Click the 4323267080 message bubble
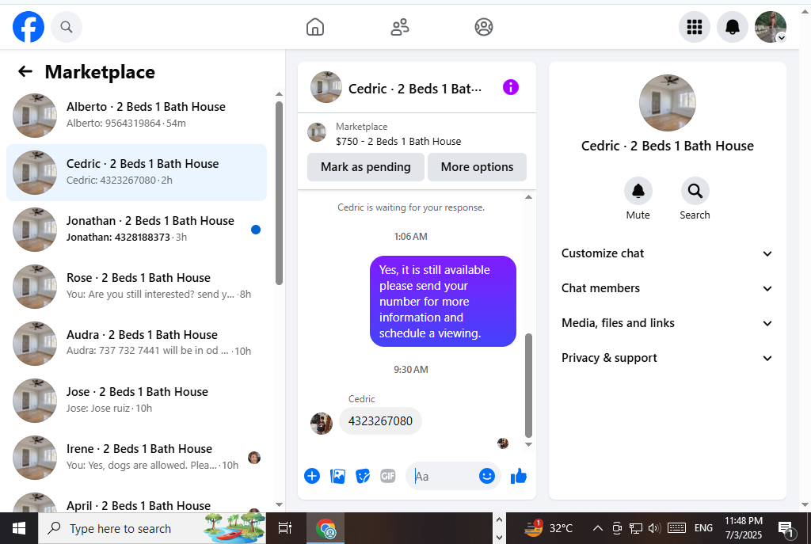Image resolution: width=811 pixels, height=544 pixels. click(380, 421)
